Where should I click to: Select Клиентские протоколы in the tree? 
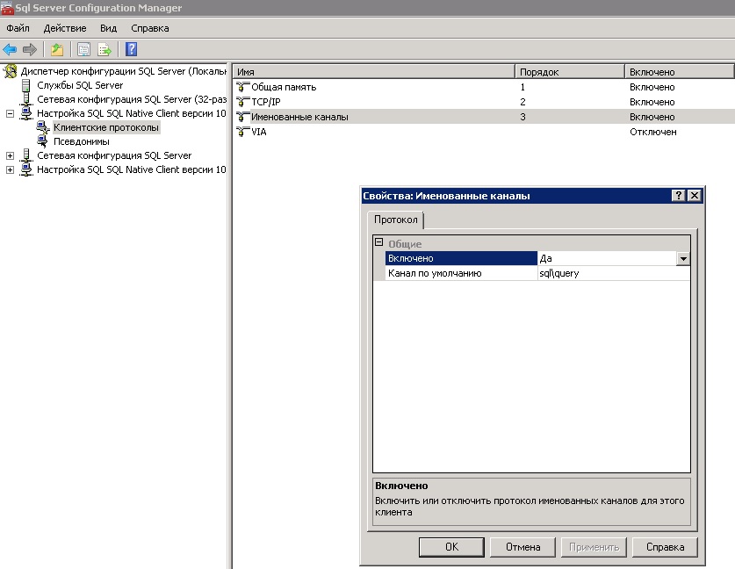click(106, 127)
